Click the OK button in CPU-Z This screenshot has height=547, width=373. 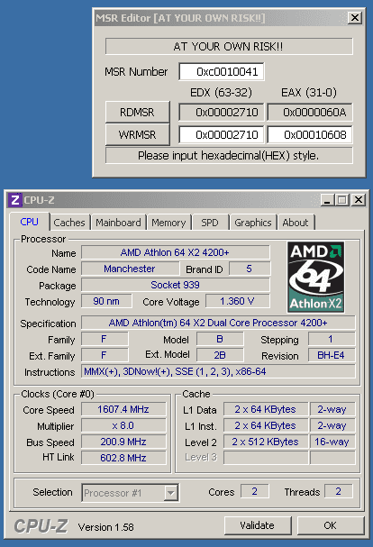tap(331, 525)
